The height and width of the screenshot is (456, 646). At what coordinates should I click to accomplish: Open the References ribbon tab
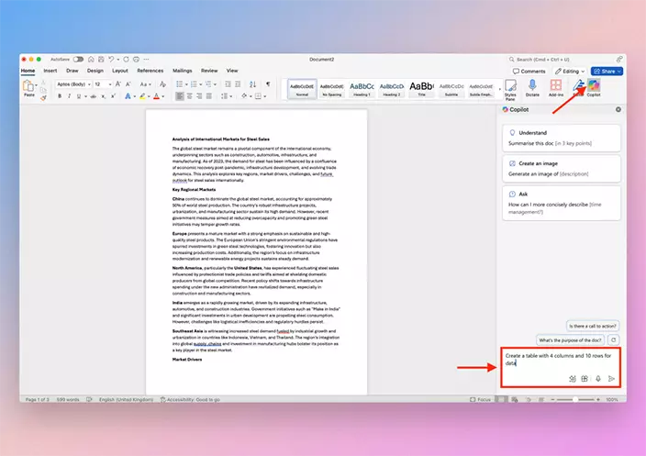(x=150, y=71)
